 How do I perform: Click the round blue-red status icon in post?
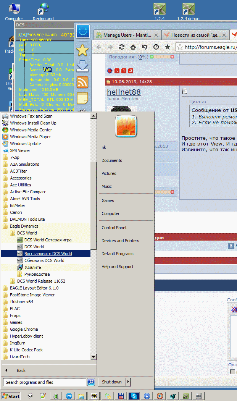pos(110,71)
